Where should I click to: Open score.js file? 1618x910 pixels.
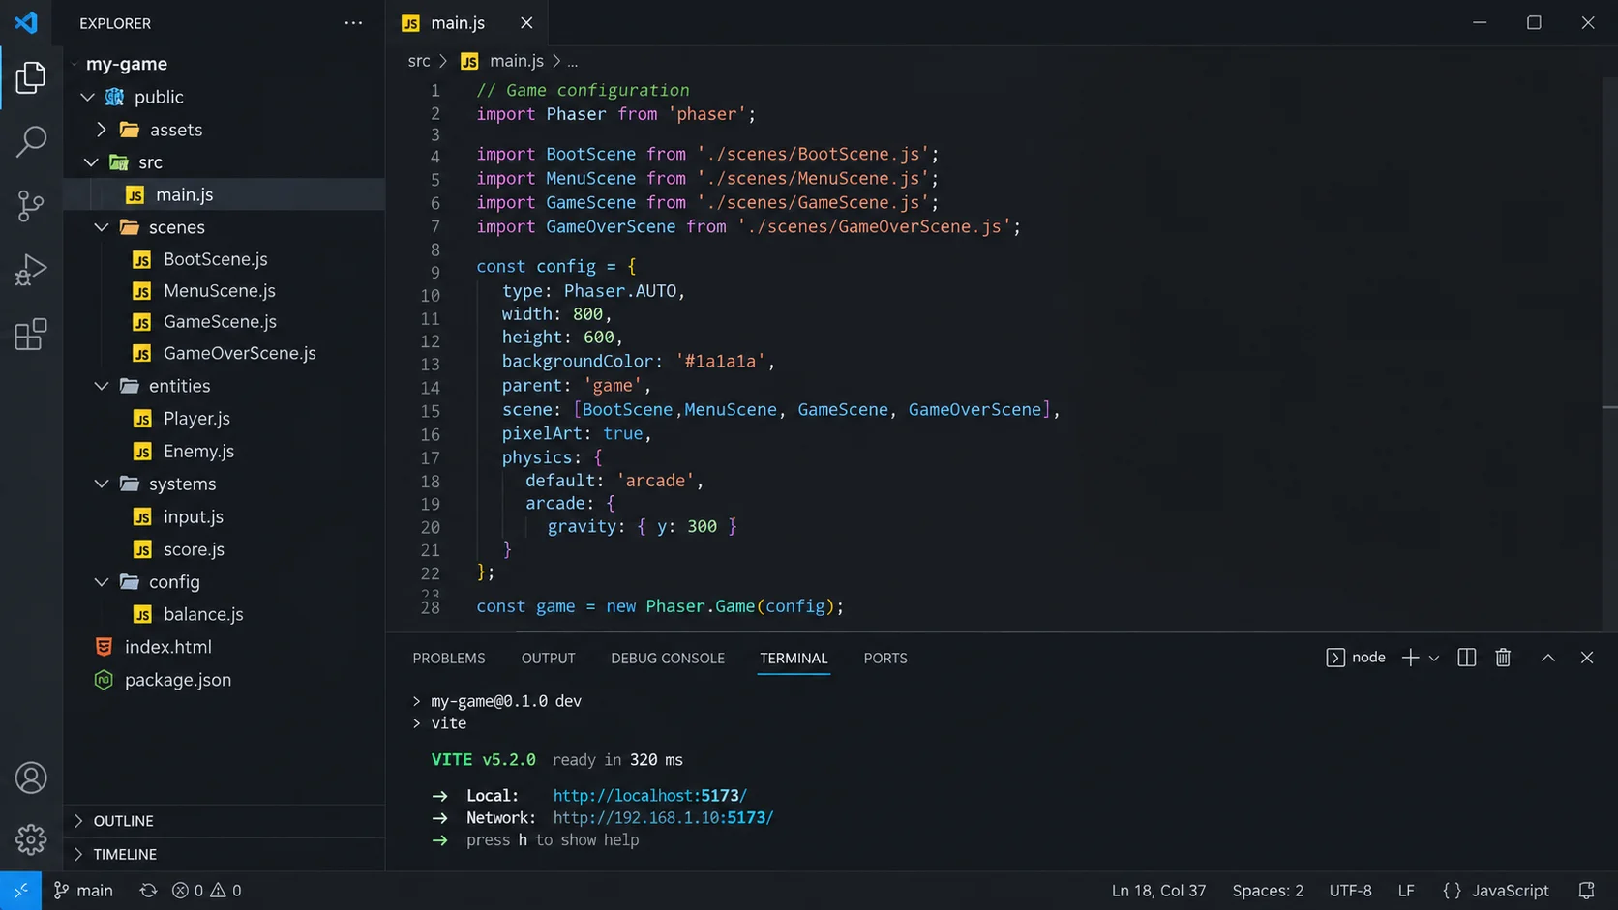[x=194, y=549]
